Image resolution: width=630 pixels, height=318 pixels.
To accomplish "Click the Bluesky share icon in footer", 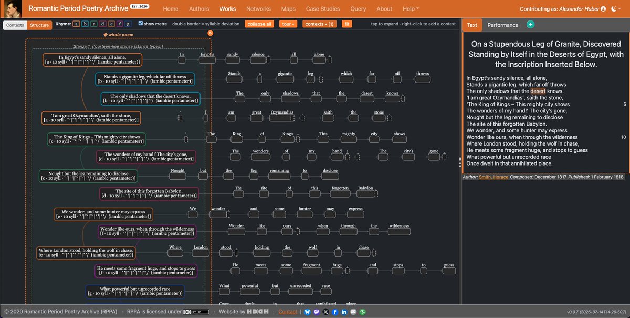I will (308, 312).
